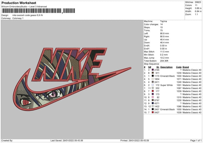The width and height of the screenshot is (203, 143).
Task: Click Emerald Black description in stop 14
Action: point(167,110)
